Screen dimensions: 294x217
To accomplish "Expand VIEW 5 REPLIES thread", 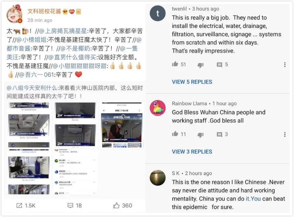I will point(192,82).
